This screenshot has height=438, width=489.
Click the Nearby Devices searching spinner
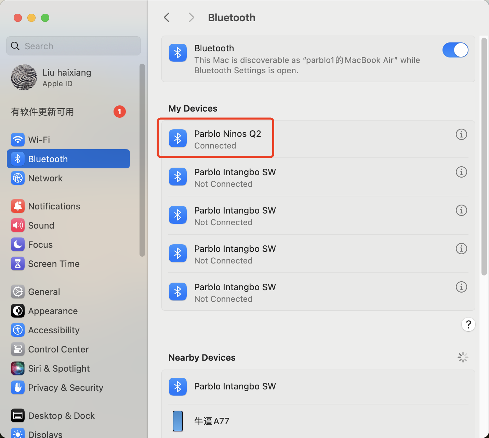pyautogui.click(x=463, y=357)
